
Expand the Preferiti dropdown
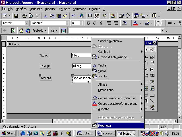39,31
